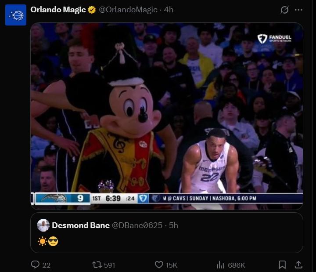The width and height of the screenshot is (316, 272).
Task: Click the sun emoji in quoted post
Action: [x=43, y=241]
